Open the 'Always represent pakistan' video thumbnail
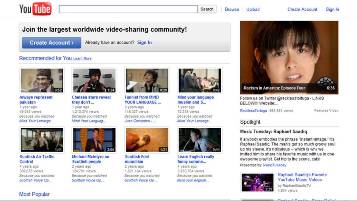The image size is (357, 201). pyautogui.click(x=42, y=81)
